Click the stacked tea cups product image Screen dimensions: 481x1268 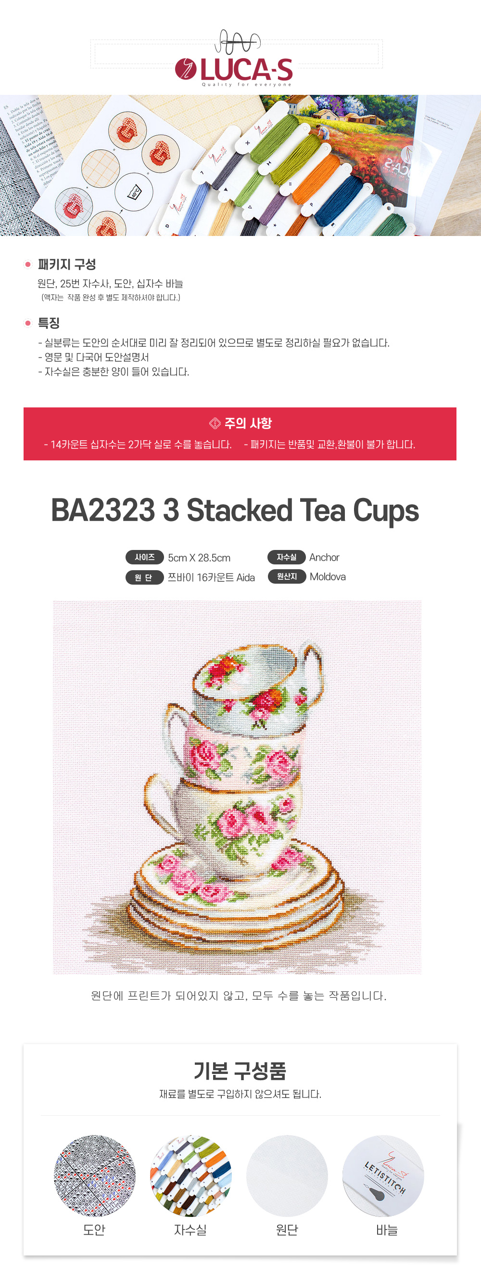237,787
